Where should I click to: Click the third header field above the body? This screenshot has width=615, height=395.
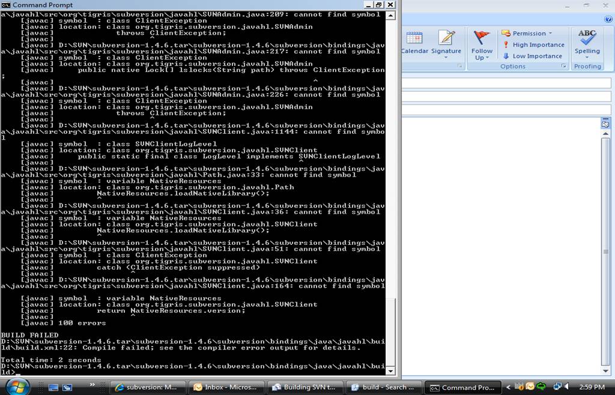click(x=506, y=110)
